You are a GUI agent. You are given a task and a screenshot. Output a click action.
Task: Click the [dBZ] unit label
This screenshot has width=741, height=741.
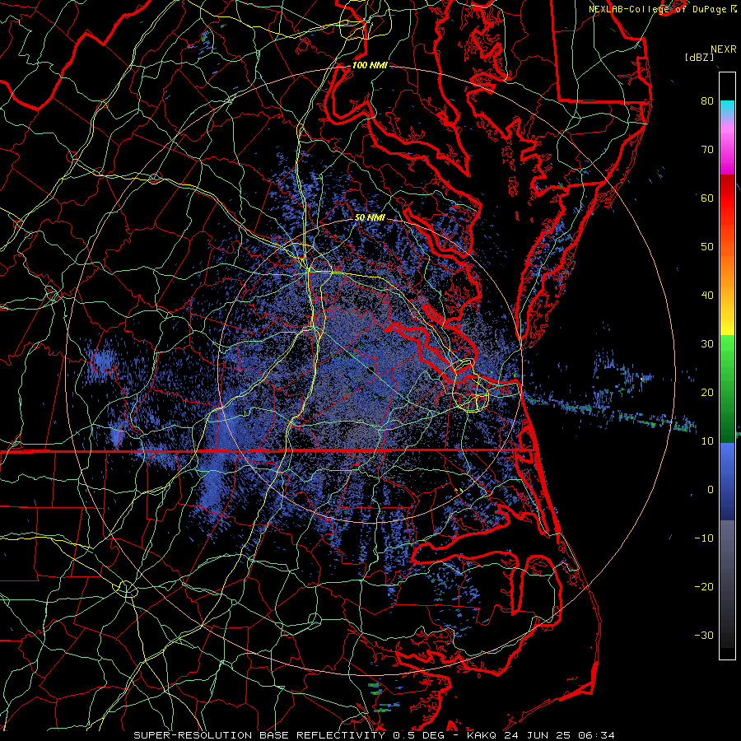(700, 57)
